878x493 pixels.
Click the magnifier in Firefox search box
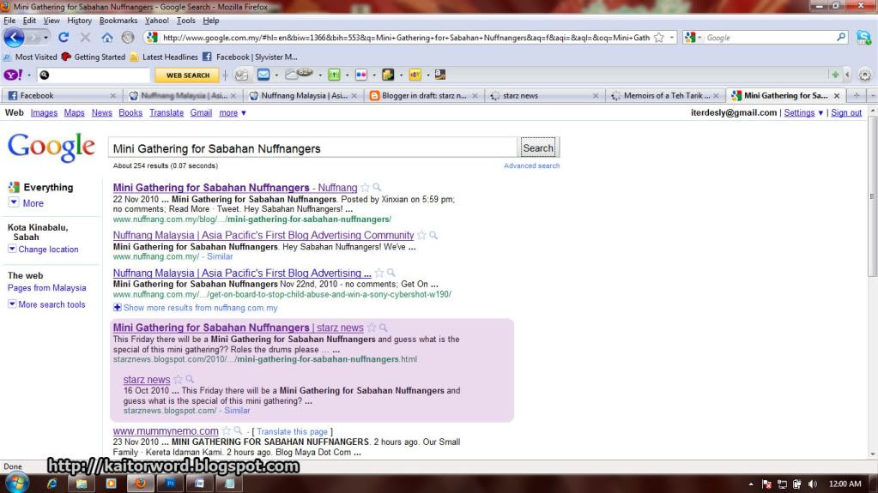(841, 38)
